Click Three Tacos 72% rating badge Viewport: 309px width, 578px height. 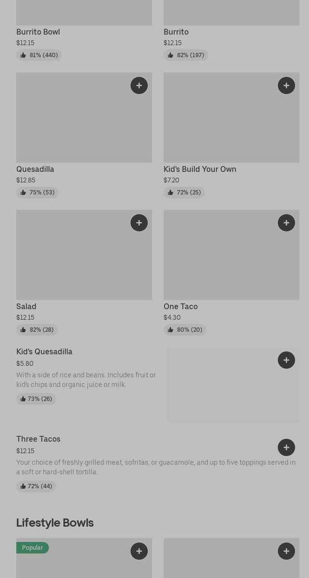[36, 486]
